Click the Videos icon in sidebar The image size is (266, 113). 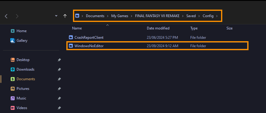[13, 108]
